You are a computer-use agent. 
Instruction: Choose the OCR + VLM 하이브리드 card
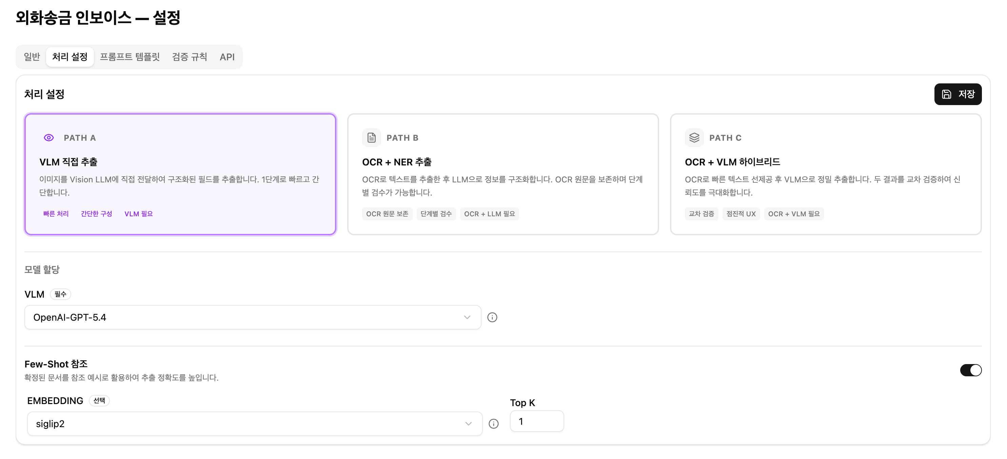826,174
